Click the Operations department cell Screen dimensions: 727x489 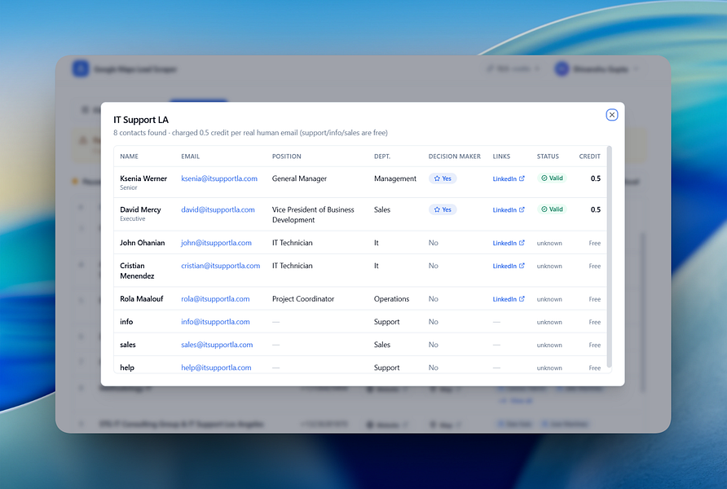(392, 299)
